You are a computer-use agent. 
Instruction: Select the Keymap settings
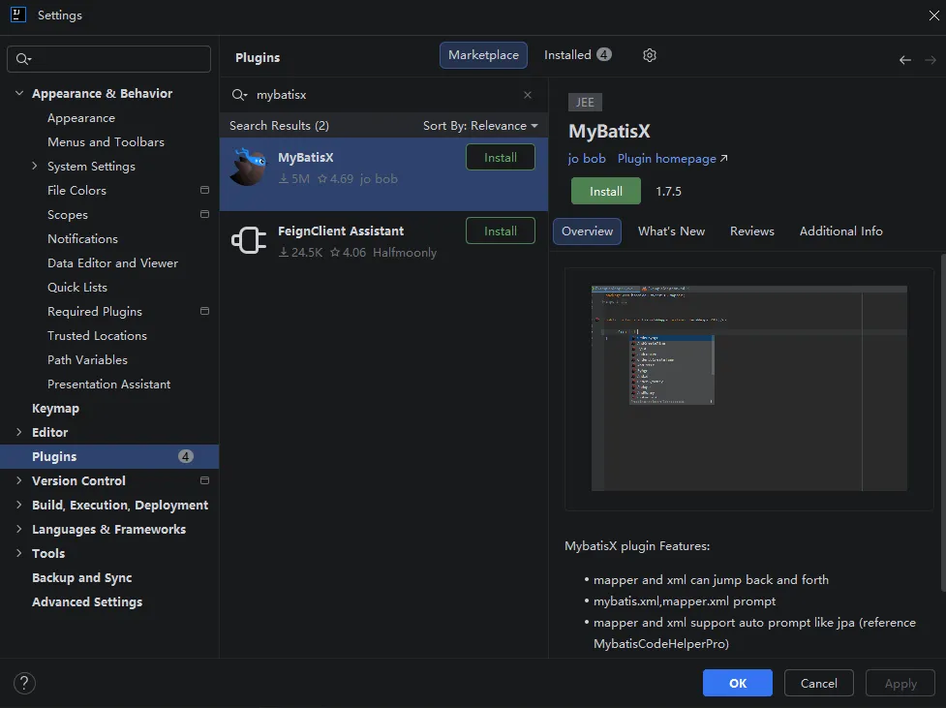55,408
